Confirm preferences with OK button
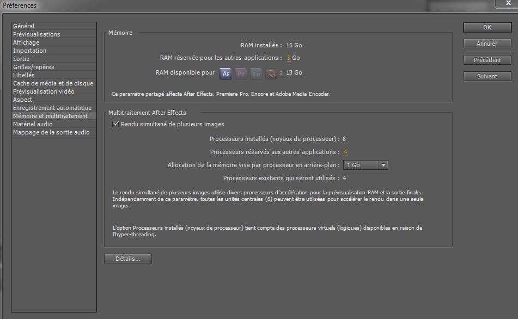The height and width of the screenshot is (319, 518). [487, 27]
